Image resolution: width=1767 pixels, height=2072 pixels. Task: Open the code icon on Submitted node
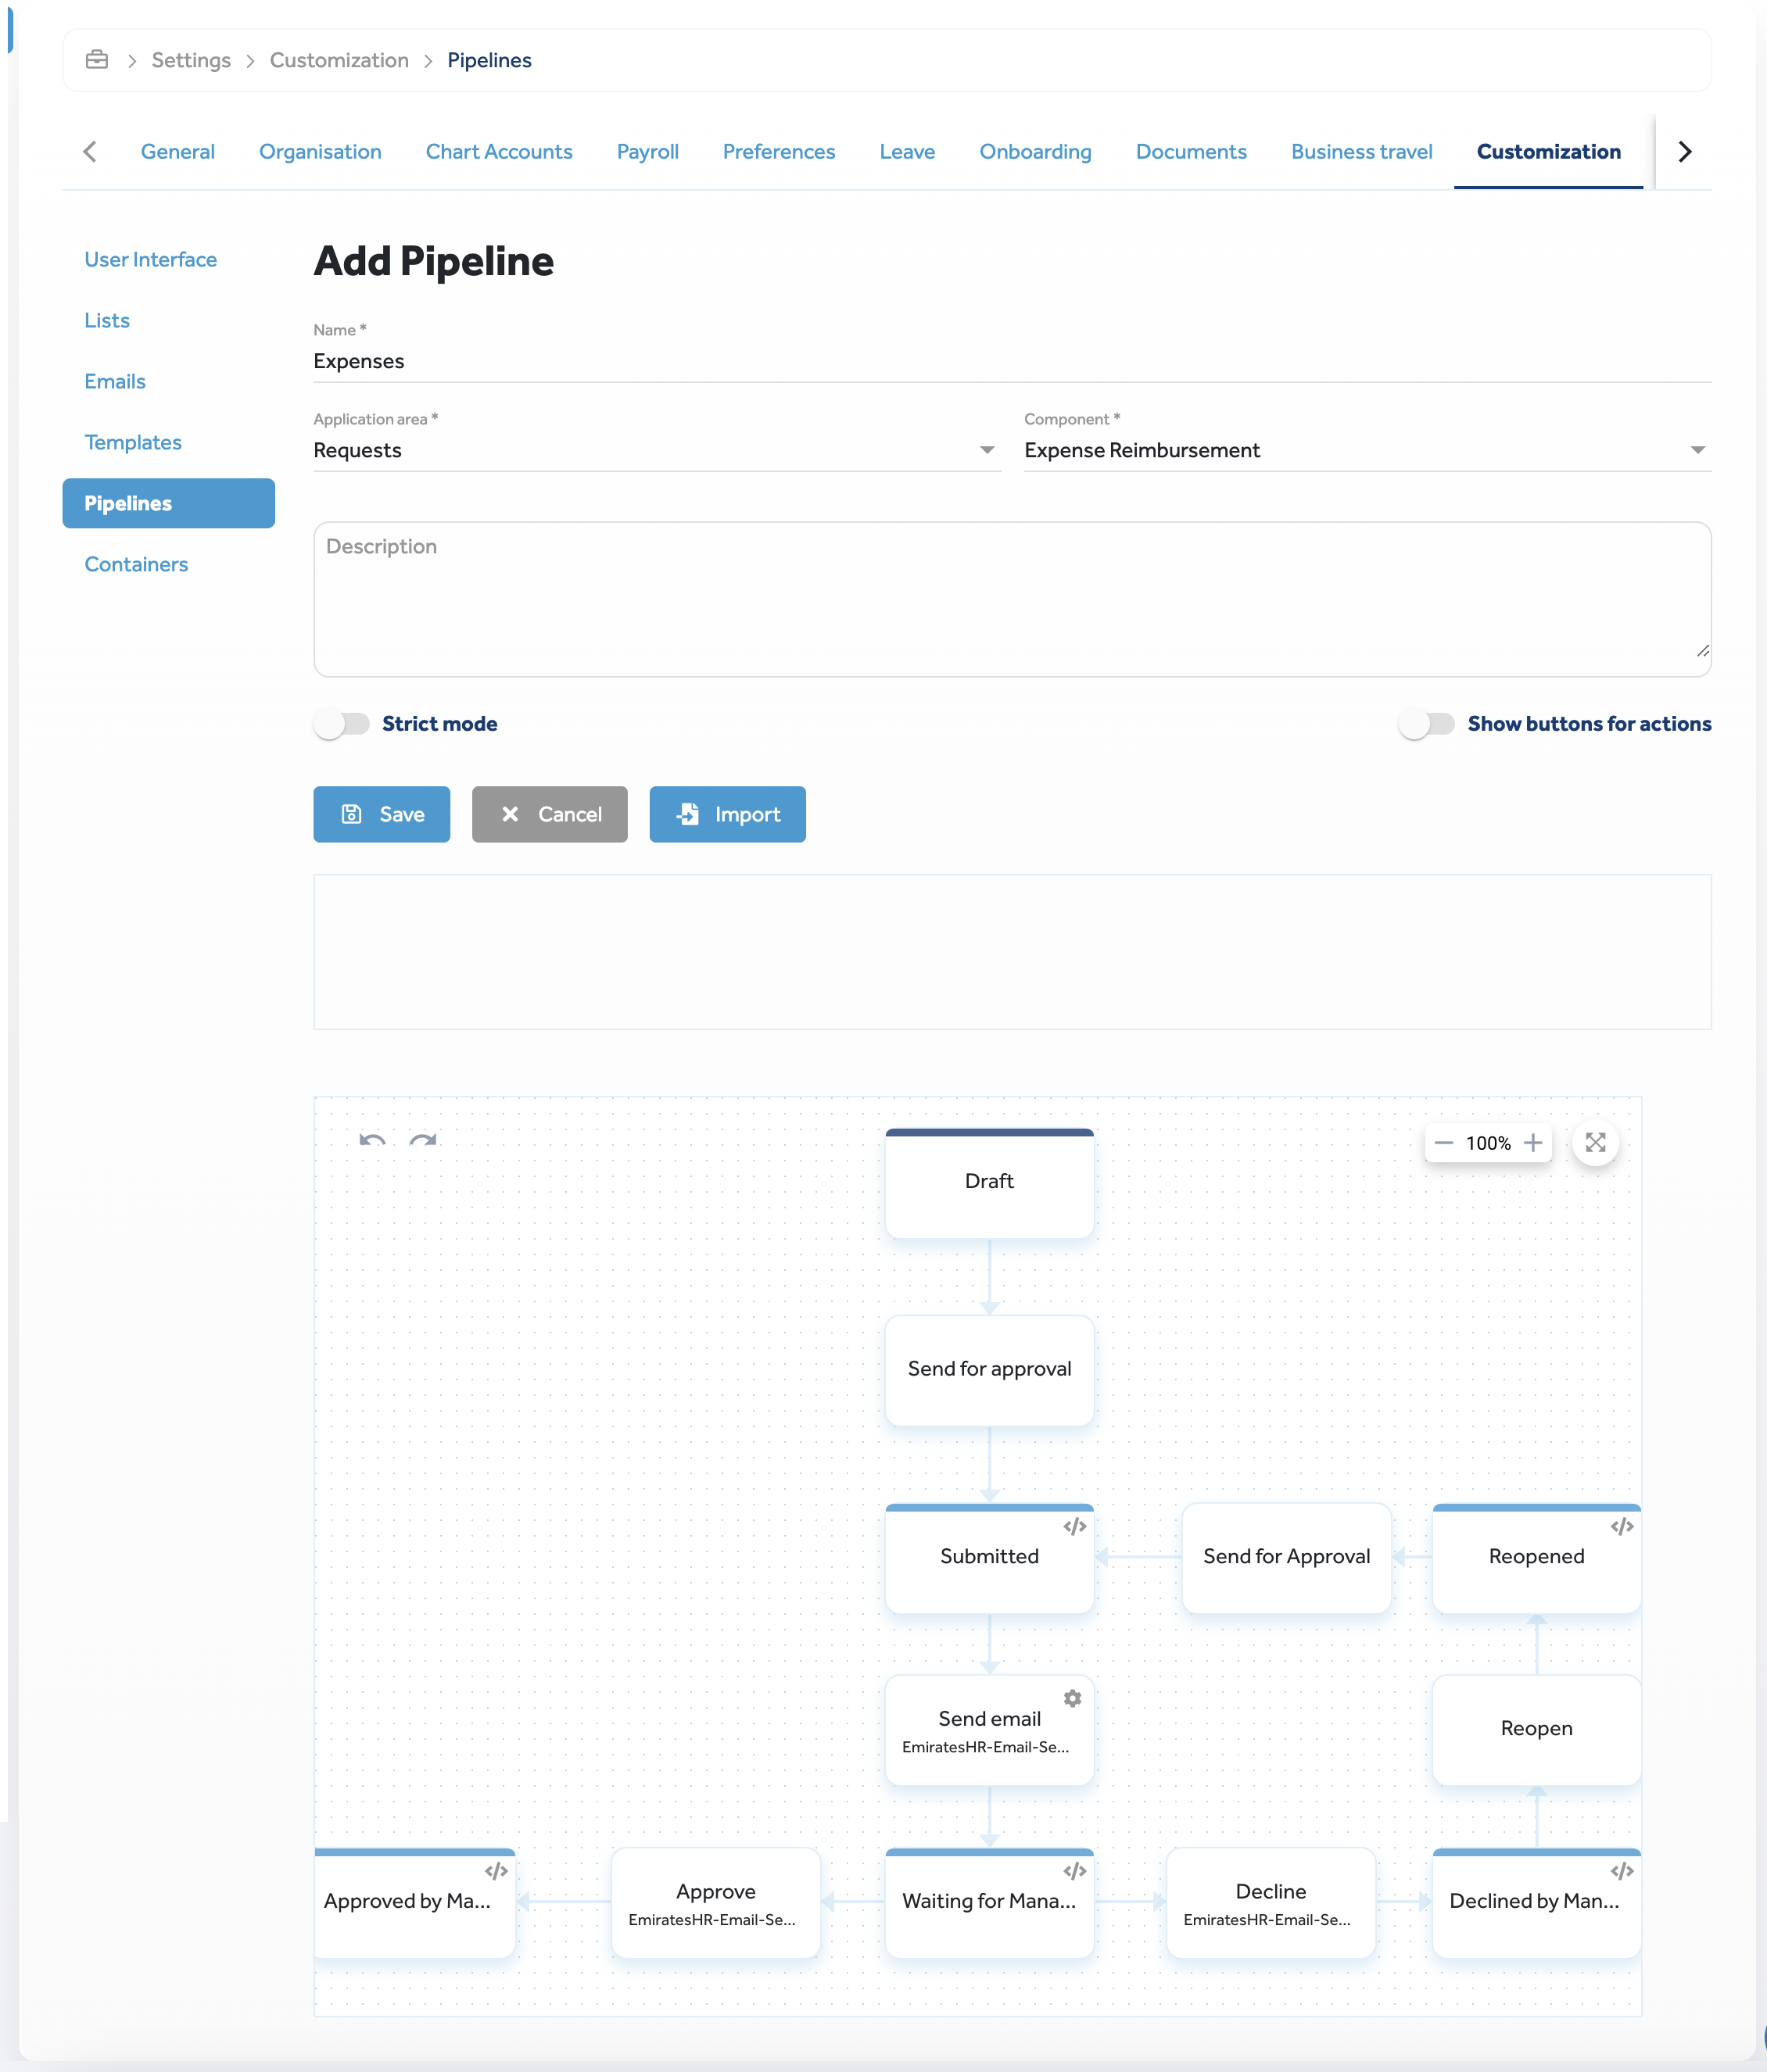[1074, 1527]
